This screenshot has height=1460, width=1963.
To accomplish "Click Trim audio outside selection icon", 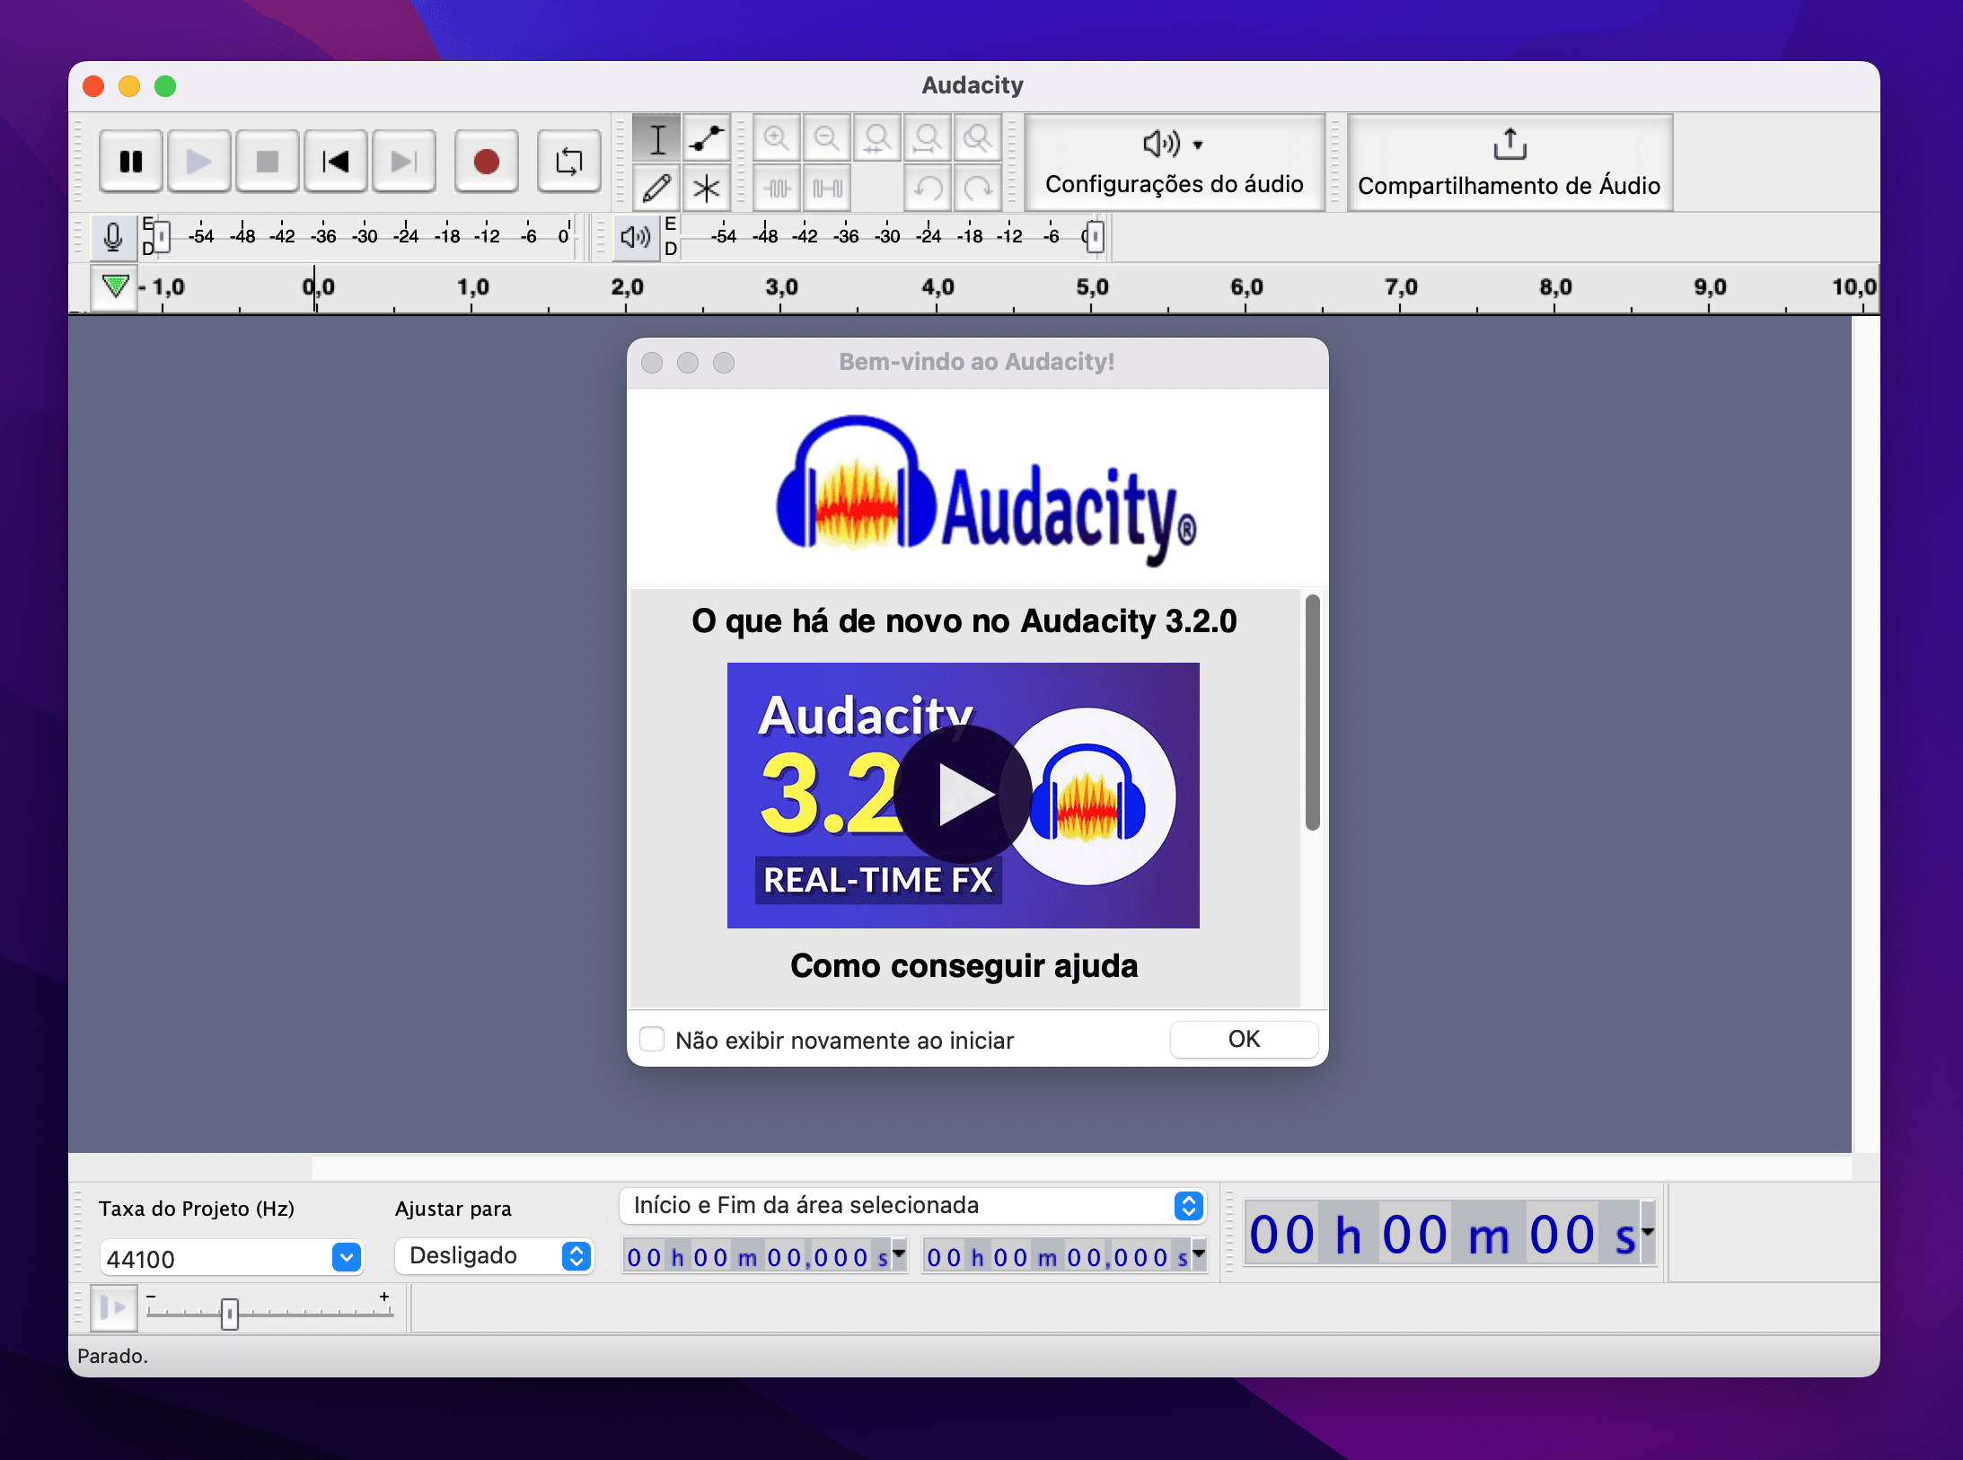I will click(777, 189).
